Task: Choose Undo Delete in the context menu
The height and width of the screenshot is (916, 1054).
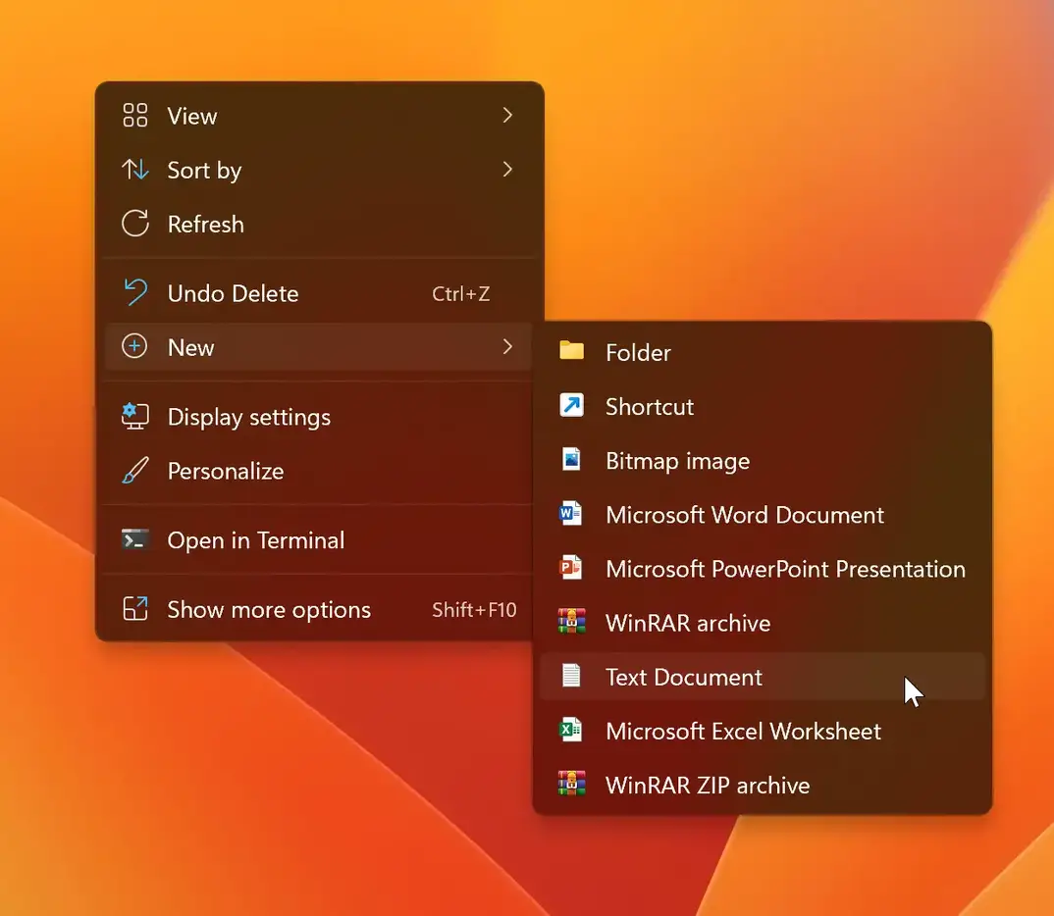Action: point(319,293)
